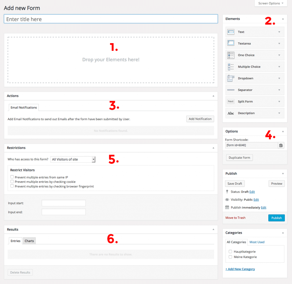Open the Screen Options dropdown

270,3
